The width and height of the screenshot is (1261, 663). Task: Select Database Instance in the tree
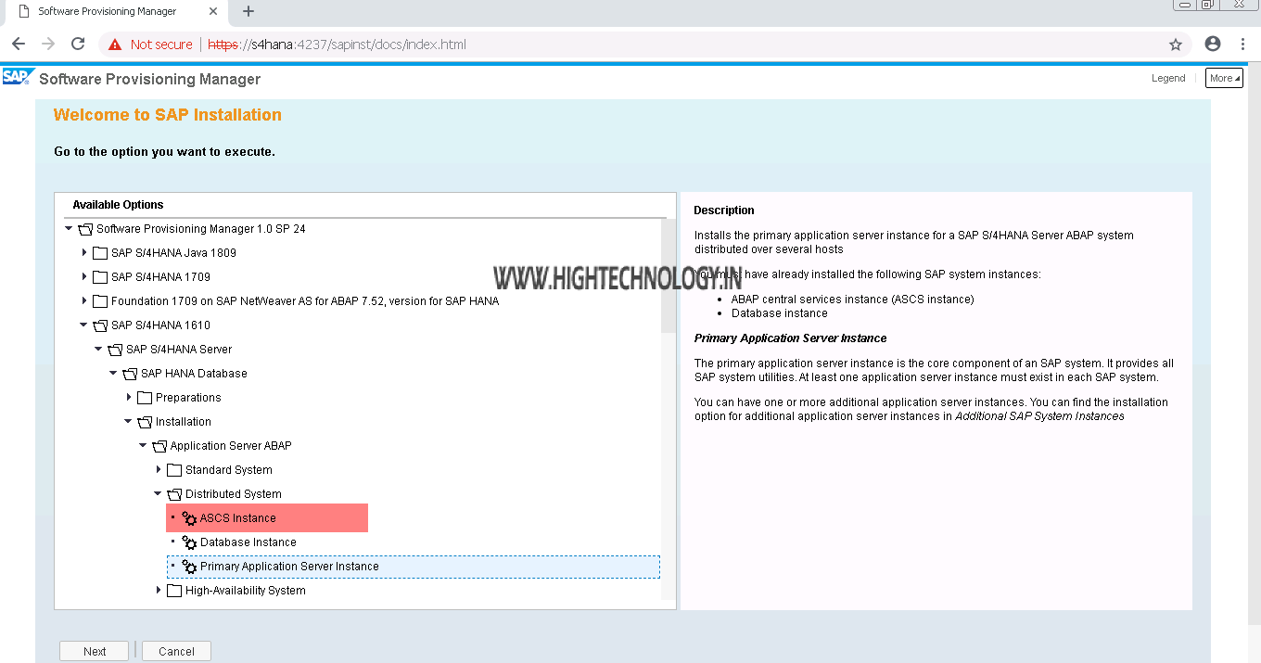click(x=248, y=542)
